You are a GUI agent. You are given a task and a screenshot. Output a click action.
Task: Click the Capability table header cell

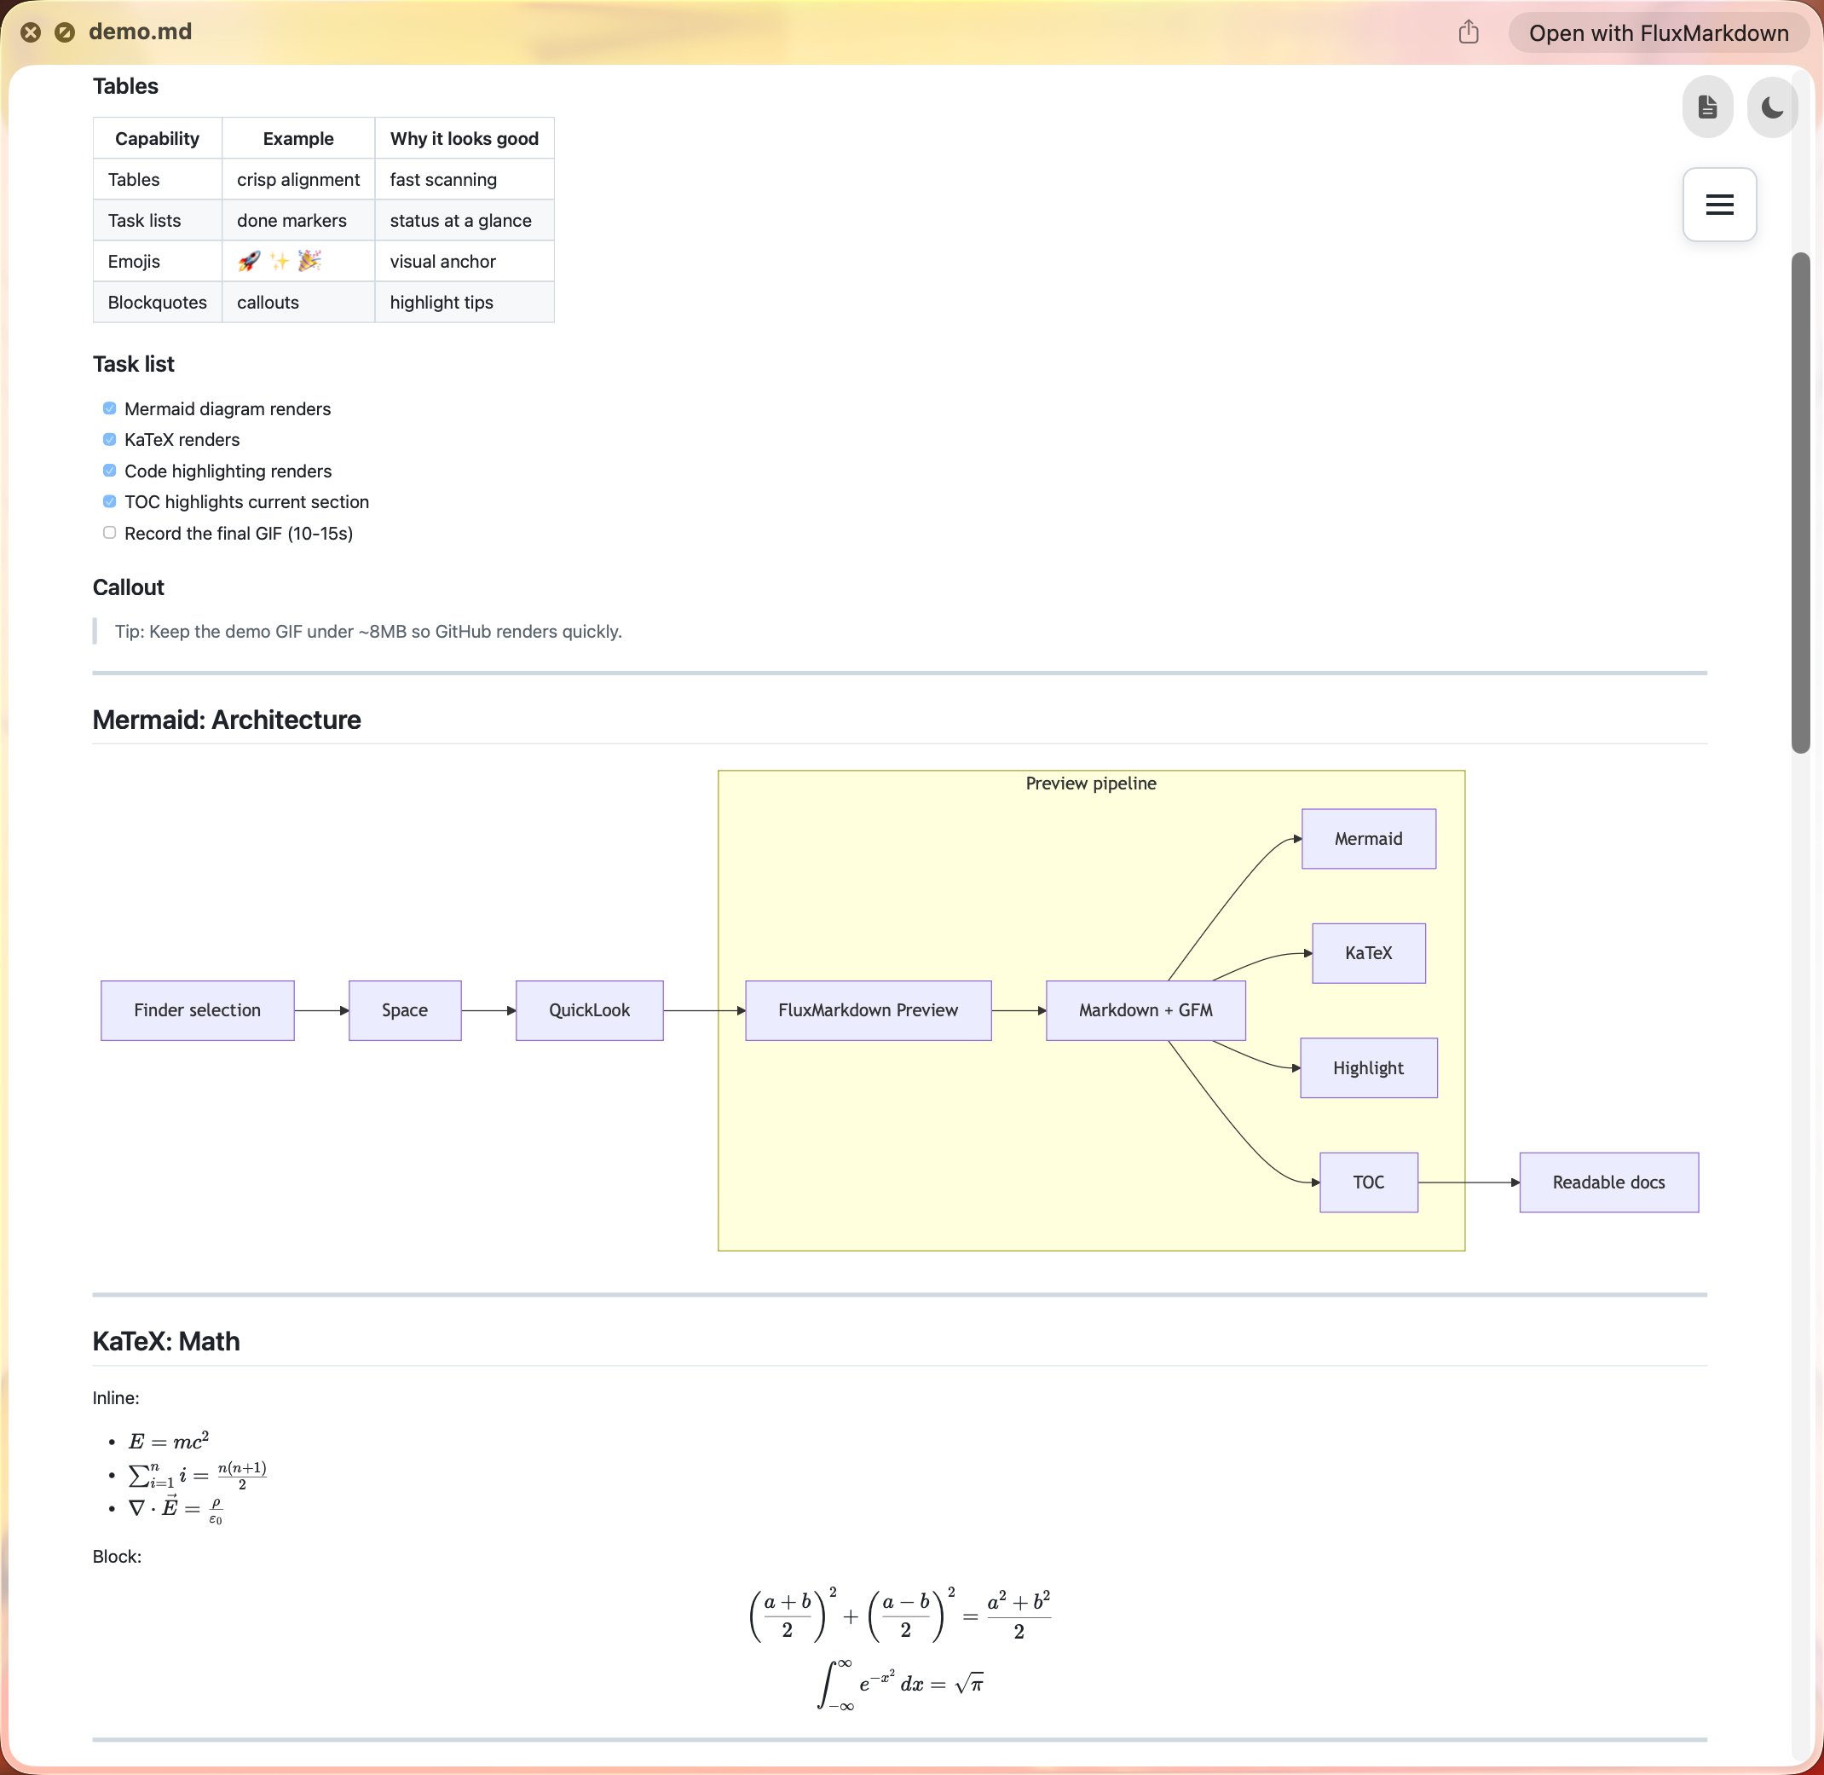[157, 139]
